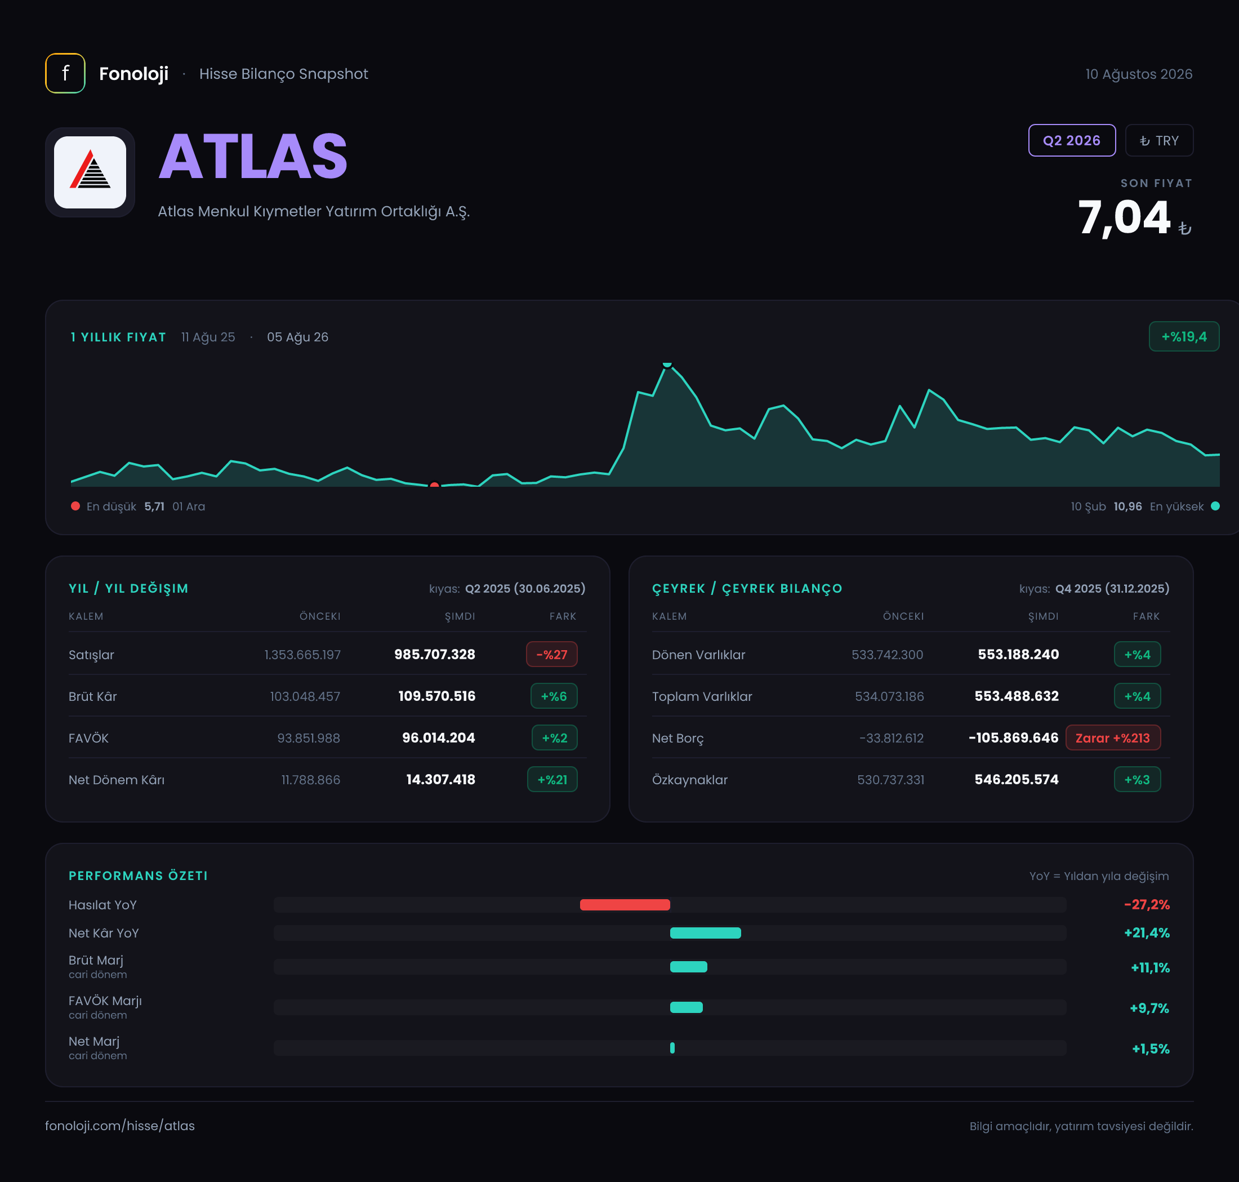
Task: Click the chart start date 11 Ağu 25
Action: [208, 337]
